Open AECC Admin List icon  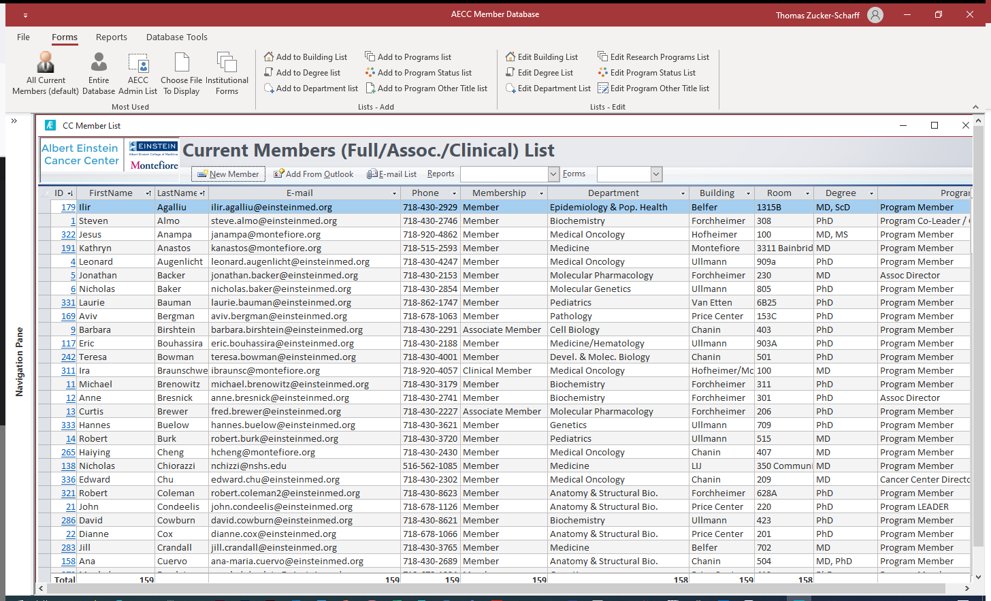point(138,73)
